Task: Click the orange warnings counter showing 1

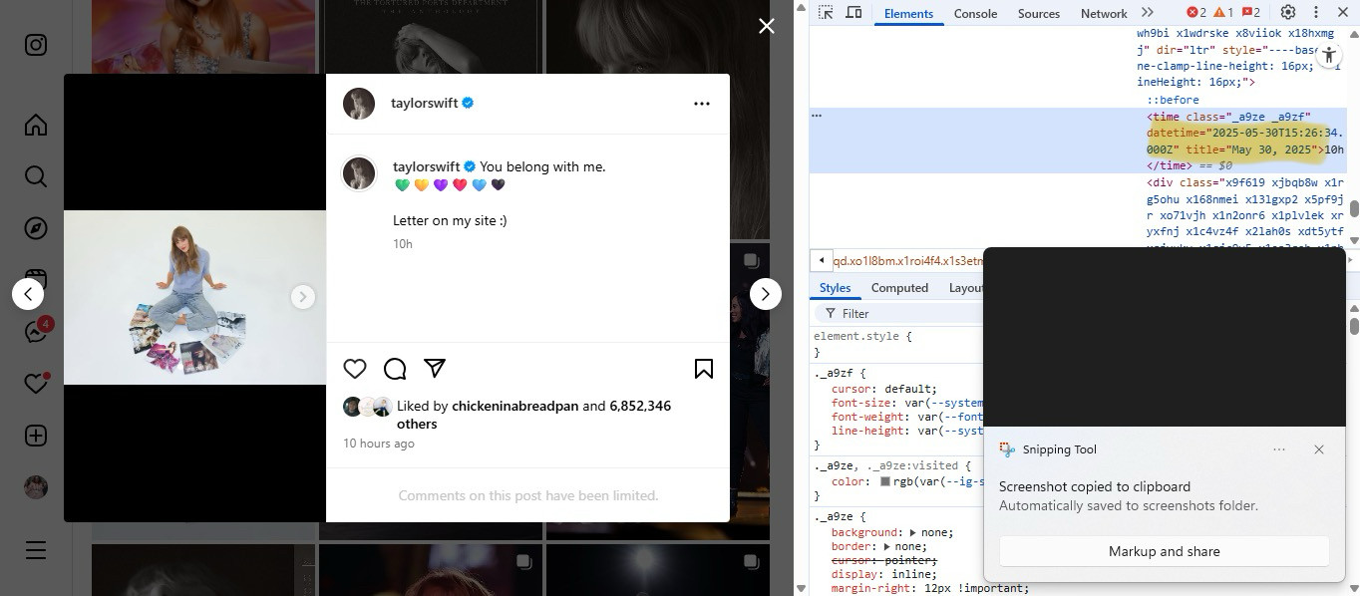Action: coord(1223,13)
